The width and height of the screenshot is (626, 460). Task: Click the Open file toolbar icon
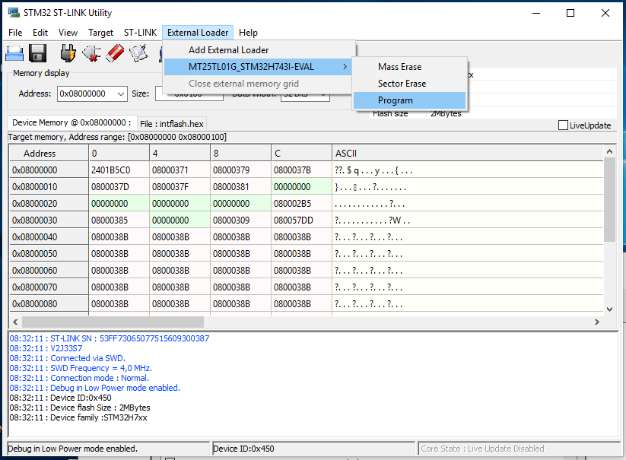point(14,53)
